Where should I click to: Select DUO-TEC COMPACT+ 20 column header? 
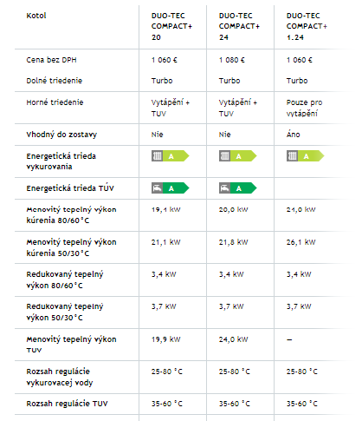(171, 26)
